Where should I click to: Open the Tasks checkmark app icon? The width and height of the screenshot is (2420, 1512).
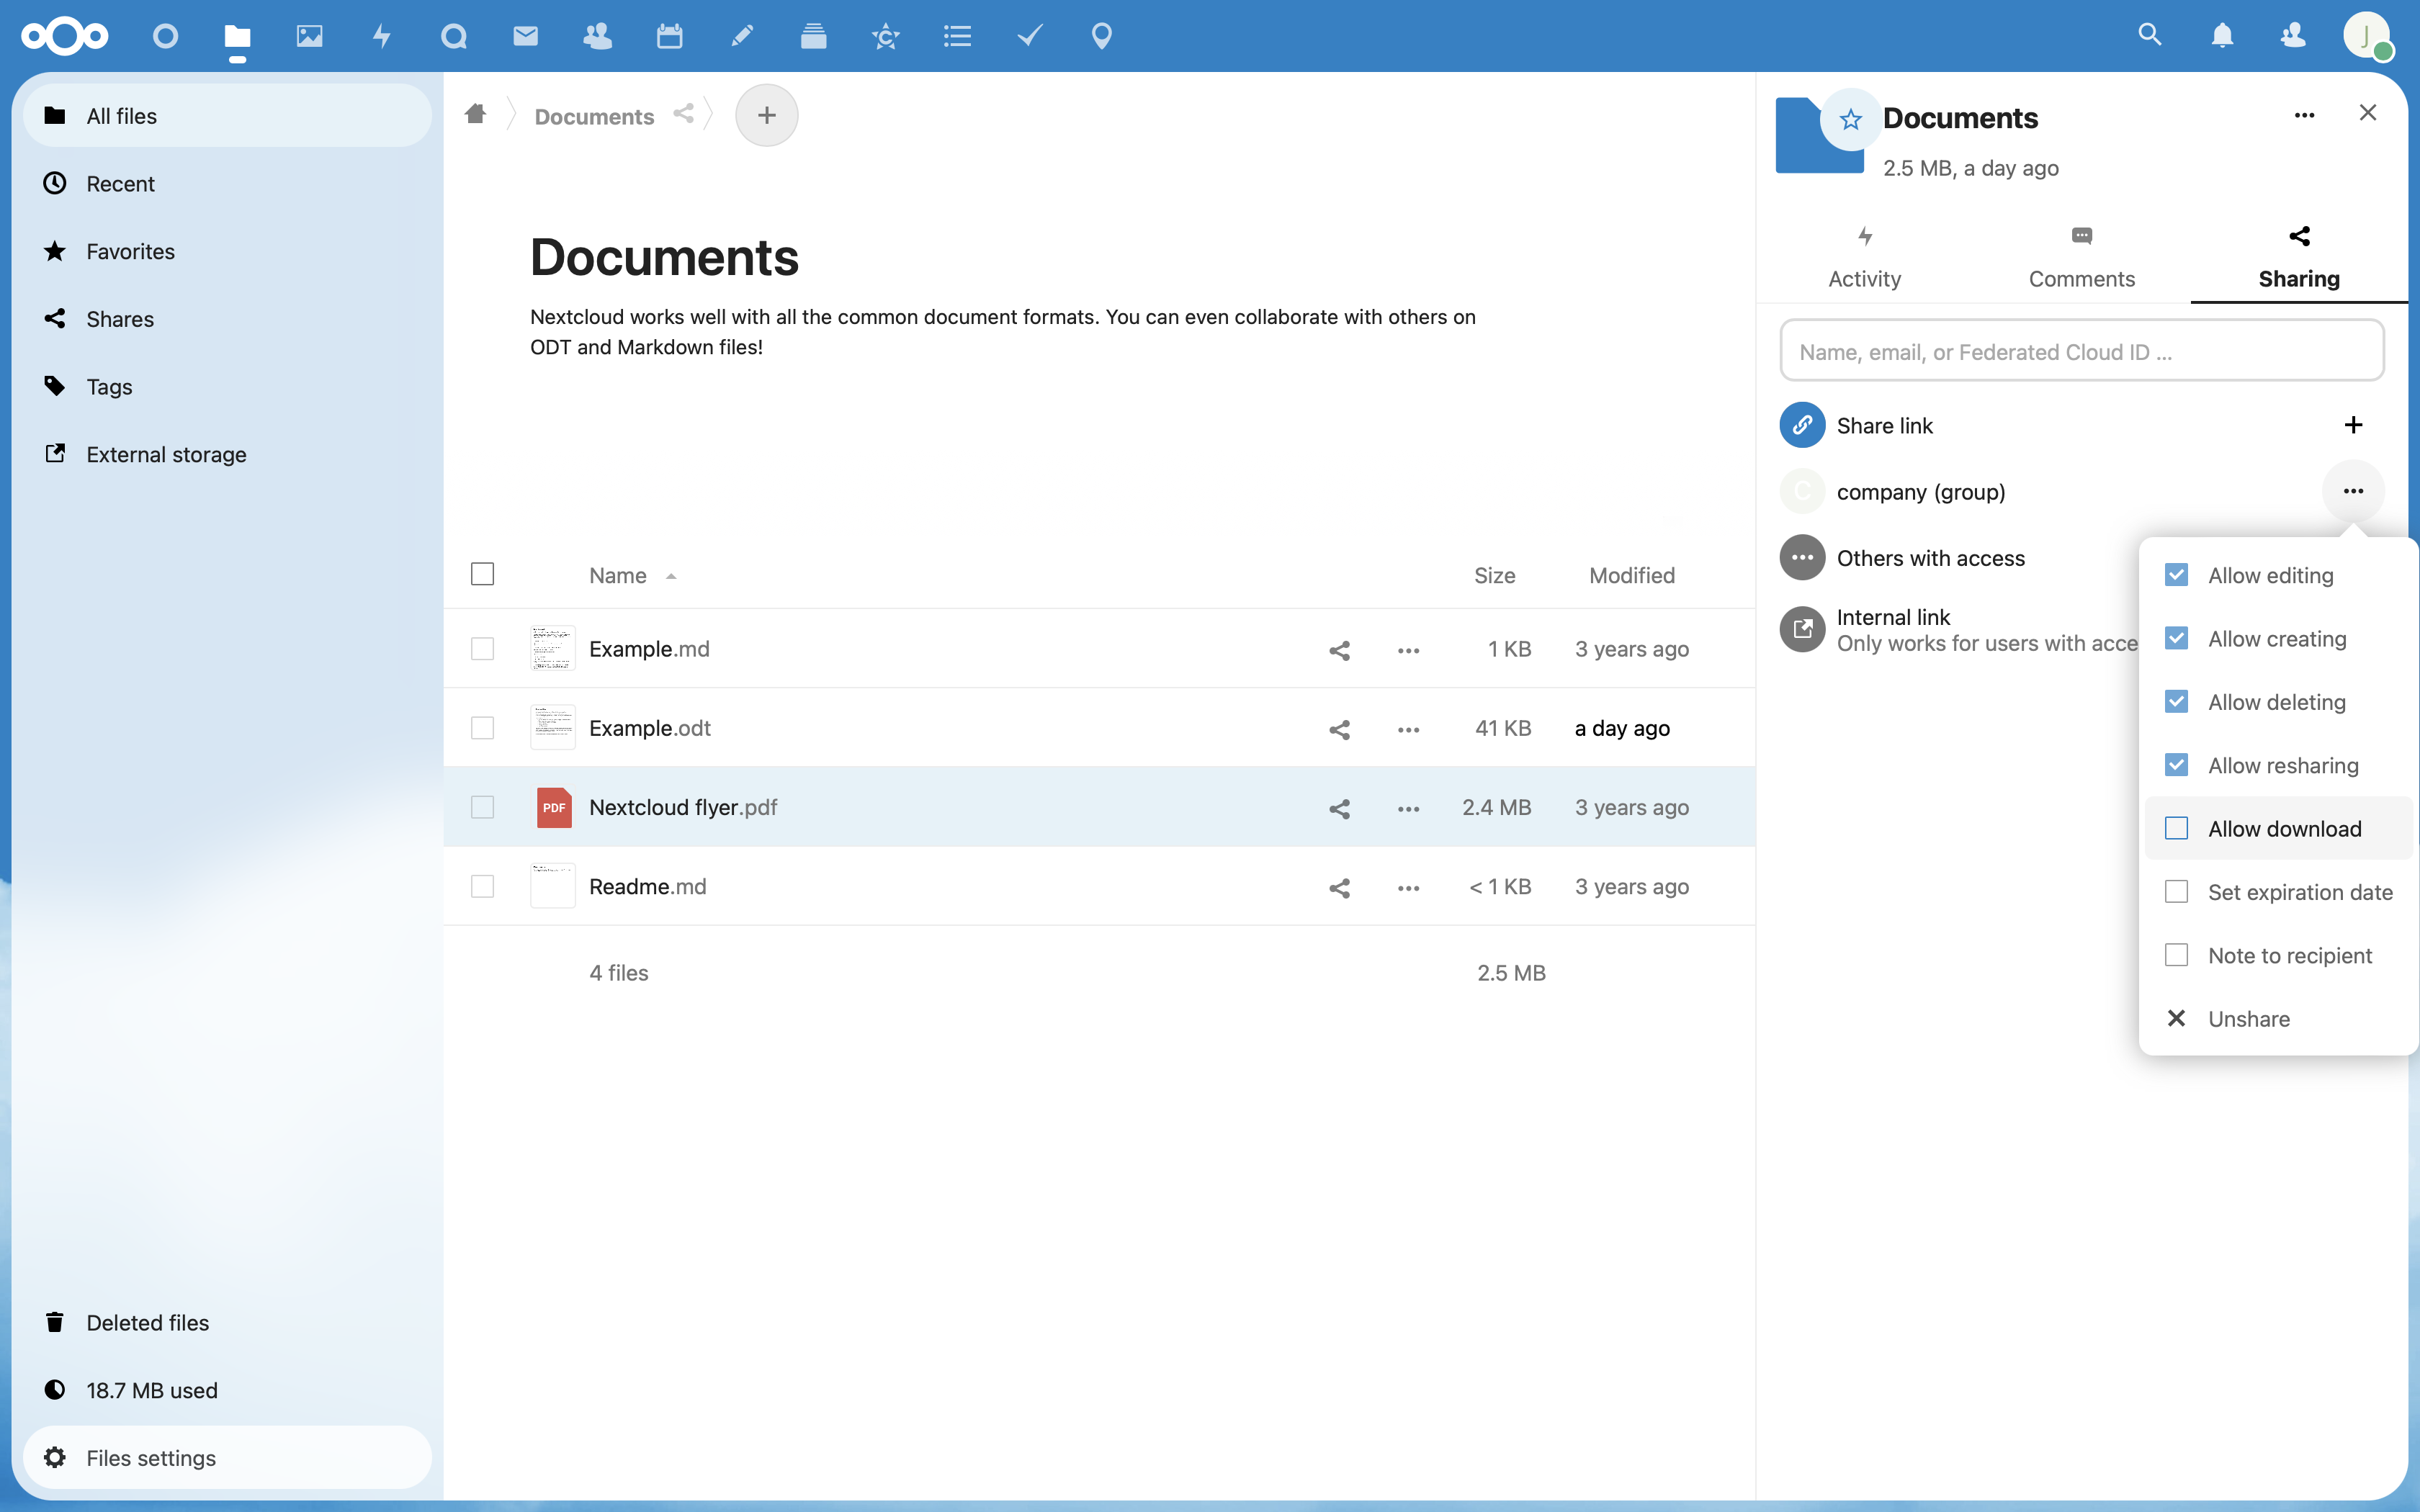click(x=1029, y=36)
